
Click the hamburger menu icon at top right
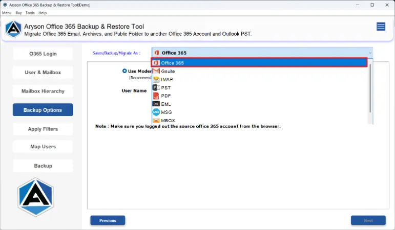tap(381, 27)
